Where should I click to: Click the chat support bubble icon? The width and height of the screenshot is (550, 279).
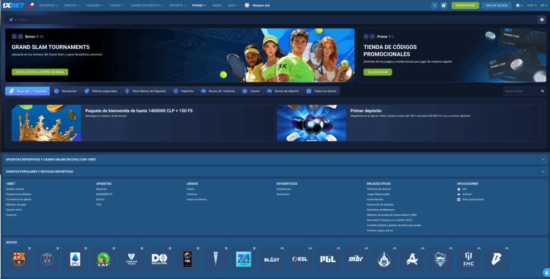click(x=546, y=273)
